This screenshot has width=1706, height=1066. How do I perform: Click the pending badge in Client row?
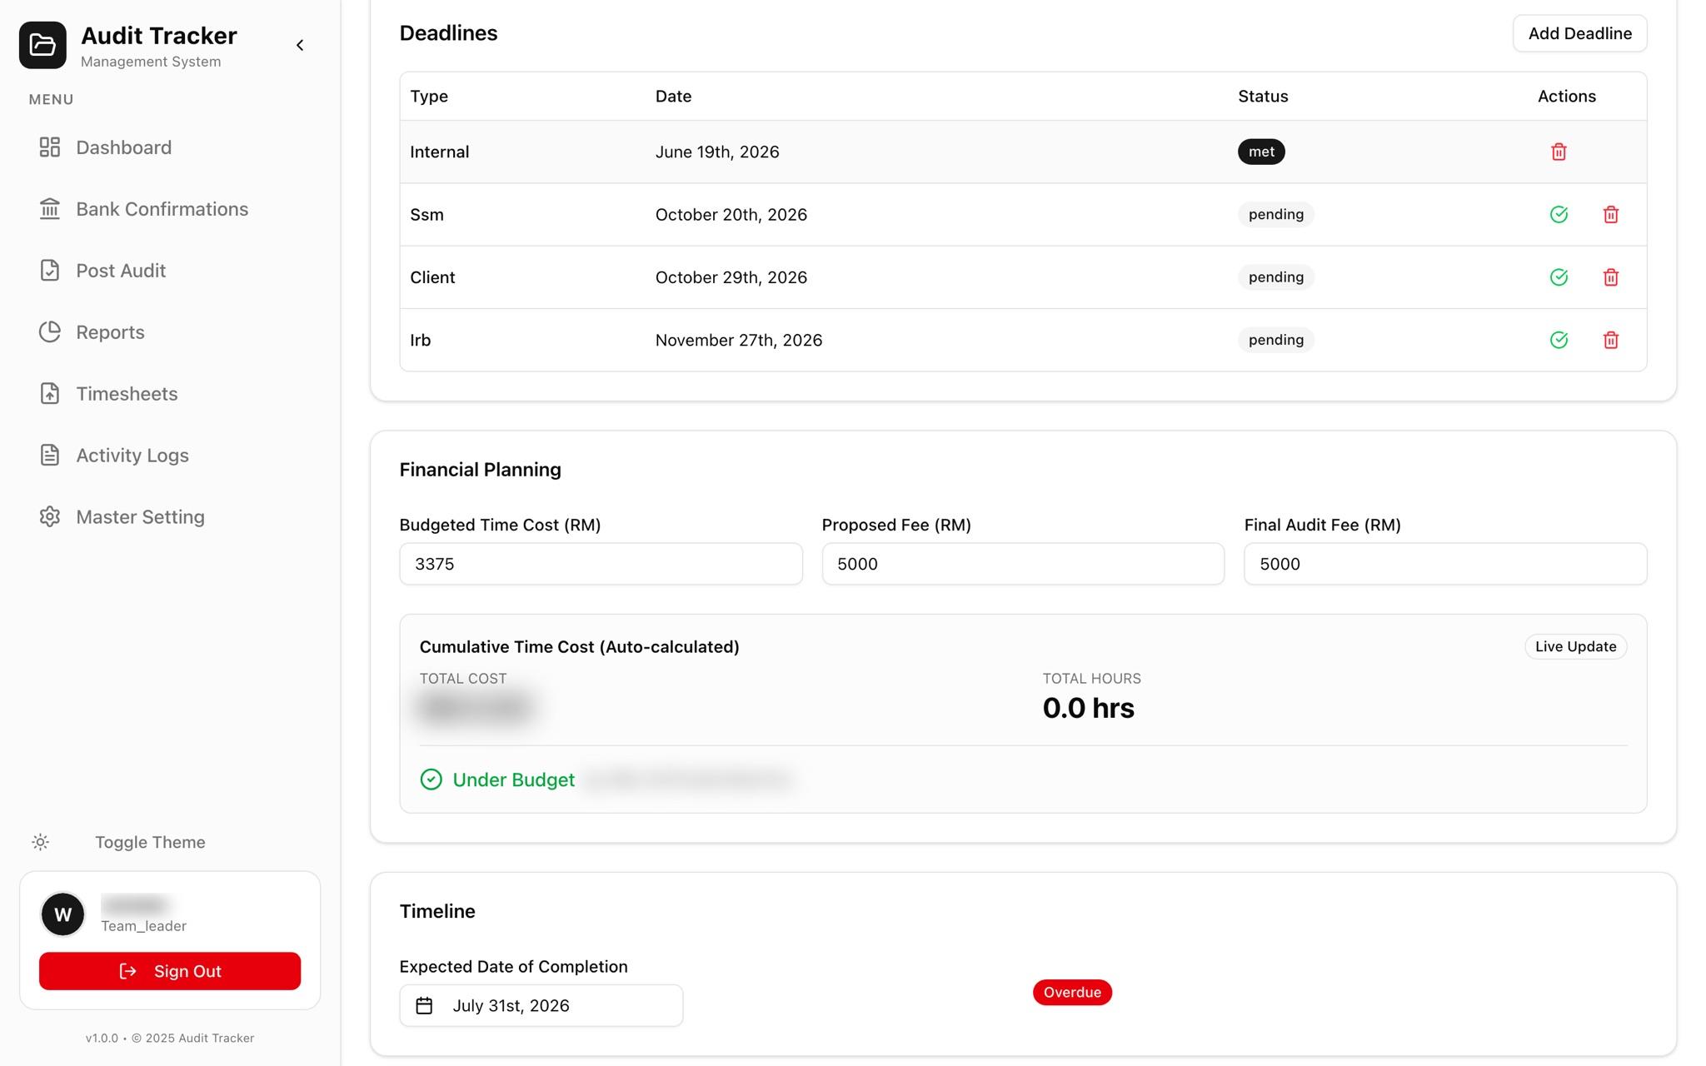(1276, 277)
